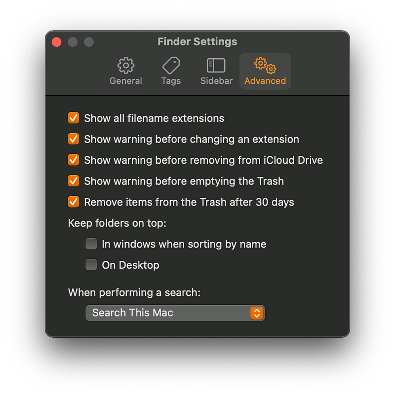Screen dimensions: 395x397
Task: Select the Sidebar settings icon
Action: click(216, 65)
